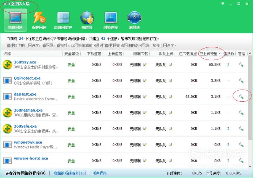Open the wmpnetwk.exe program link

[28, 142]
